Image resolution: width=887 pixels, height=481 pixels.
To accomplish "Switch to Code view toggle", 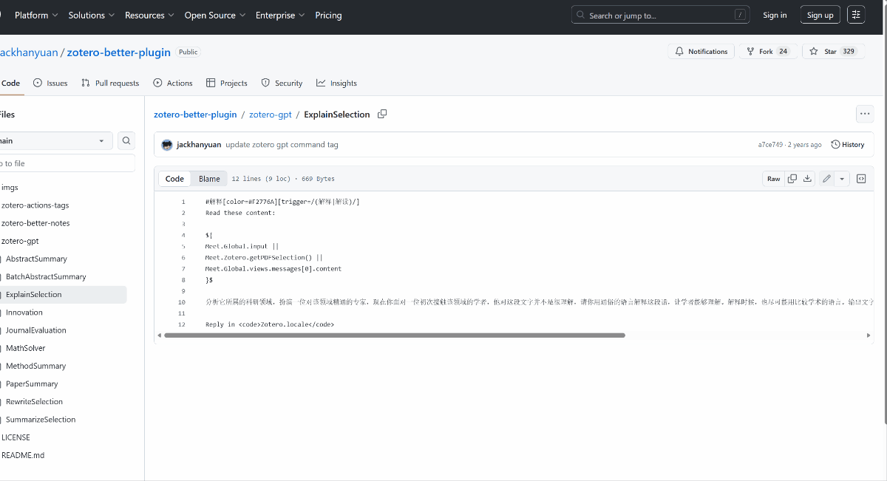I will (174, 179).
